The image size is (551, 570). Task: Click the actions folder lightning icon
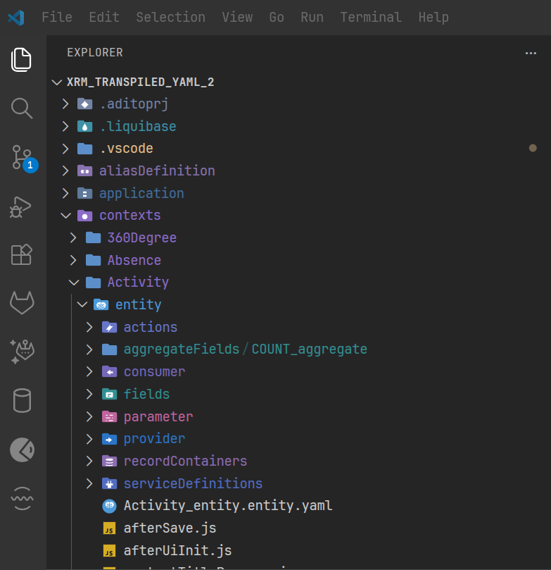[x=109, y=327]
